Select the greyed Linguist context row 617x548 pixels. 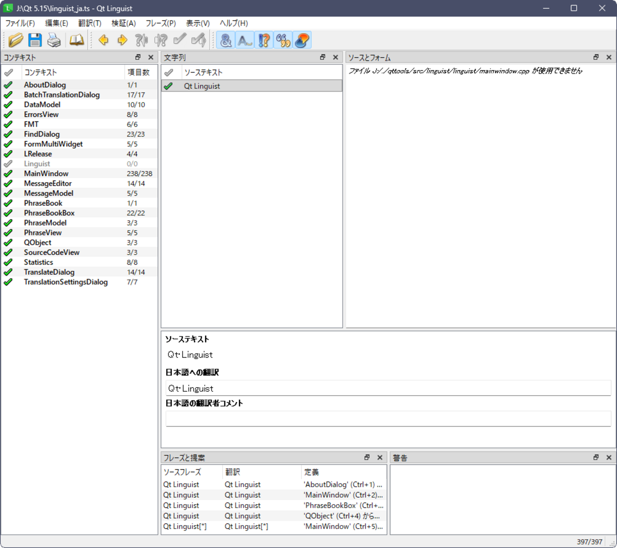79,164
